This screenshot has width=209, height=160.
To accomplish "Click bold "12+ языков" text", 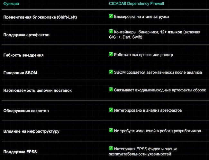I will 171,32.
